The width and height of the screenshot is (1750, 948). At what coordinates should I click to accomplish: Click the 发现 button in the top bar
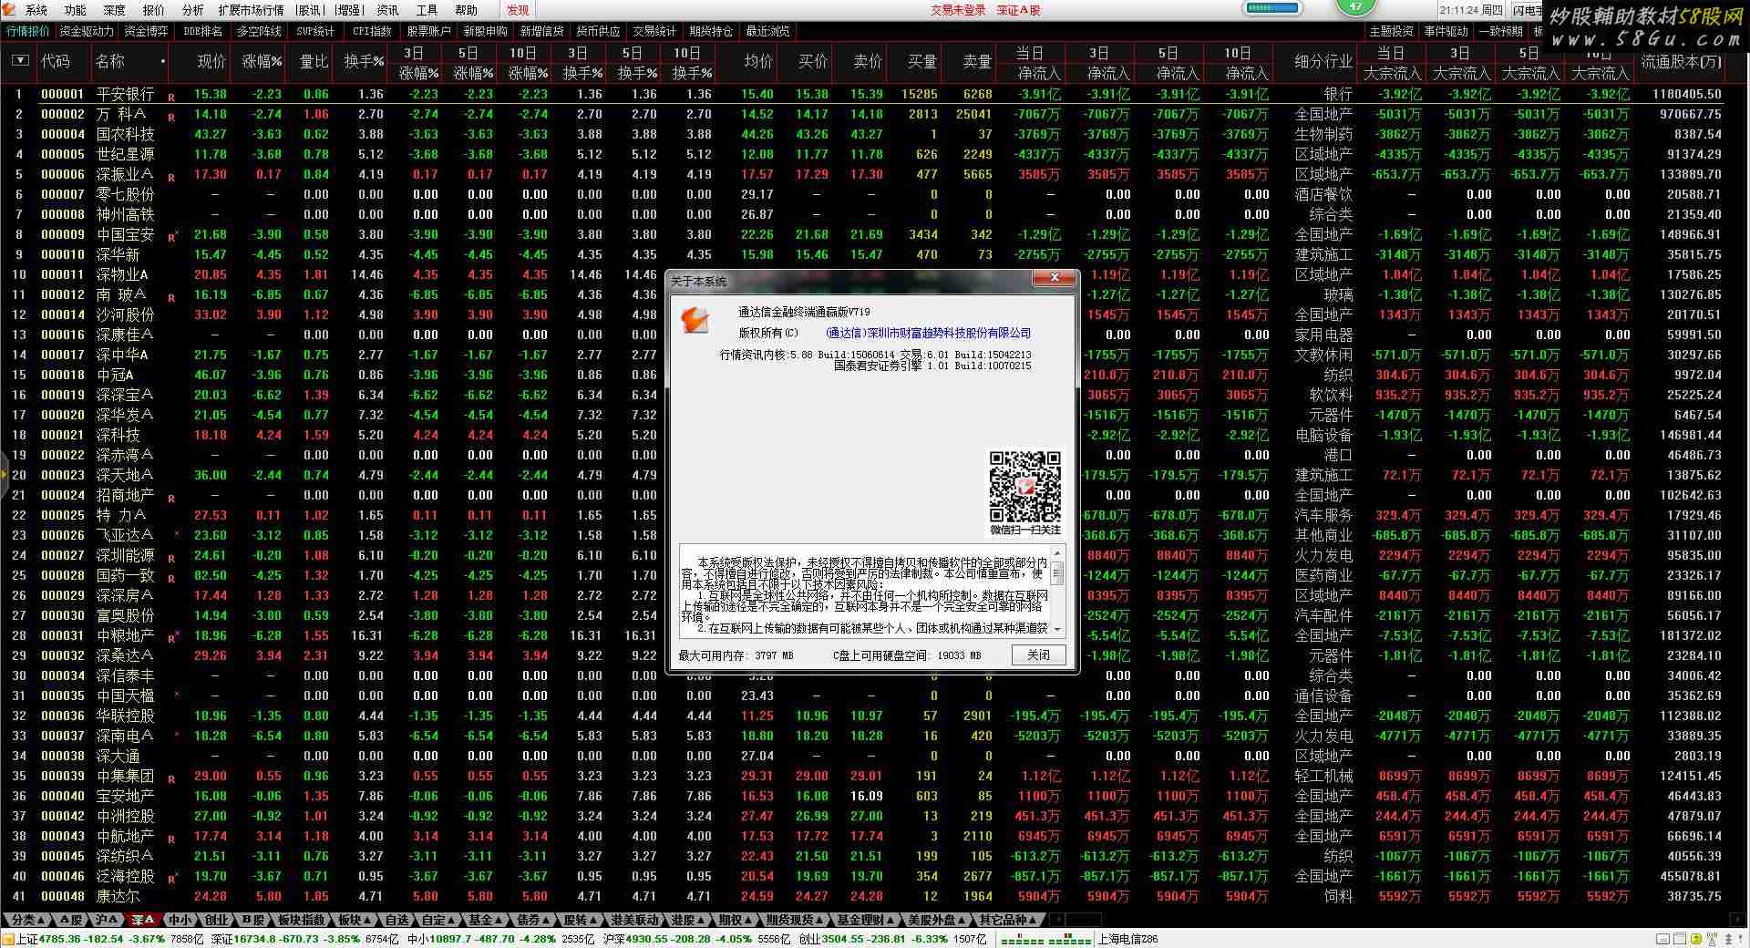518,10
